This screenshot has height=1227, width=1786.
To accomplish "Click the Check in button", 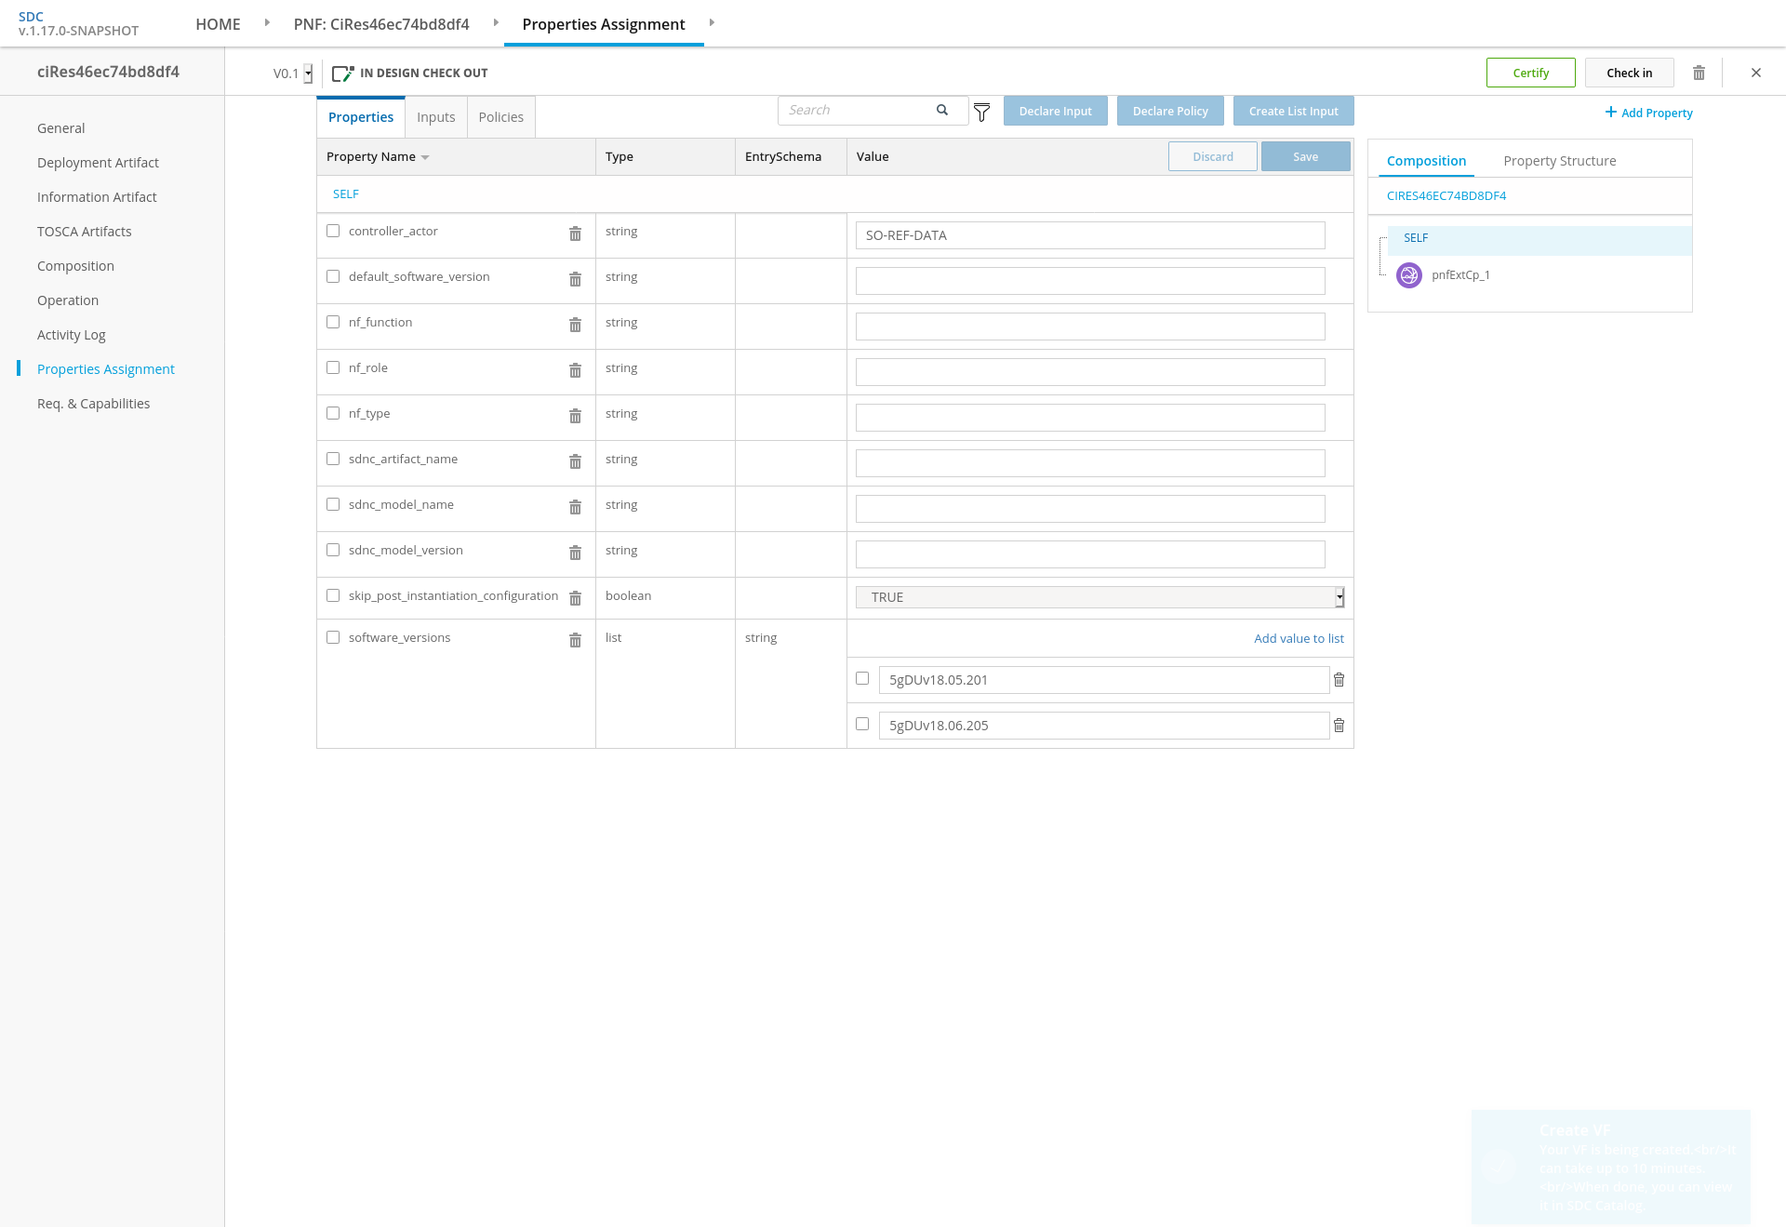I will (x=1630, y=73).
